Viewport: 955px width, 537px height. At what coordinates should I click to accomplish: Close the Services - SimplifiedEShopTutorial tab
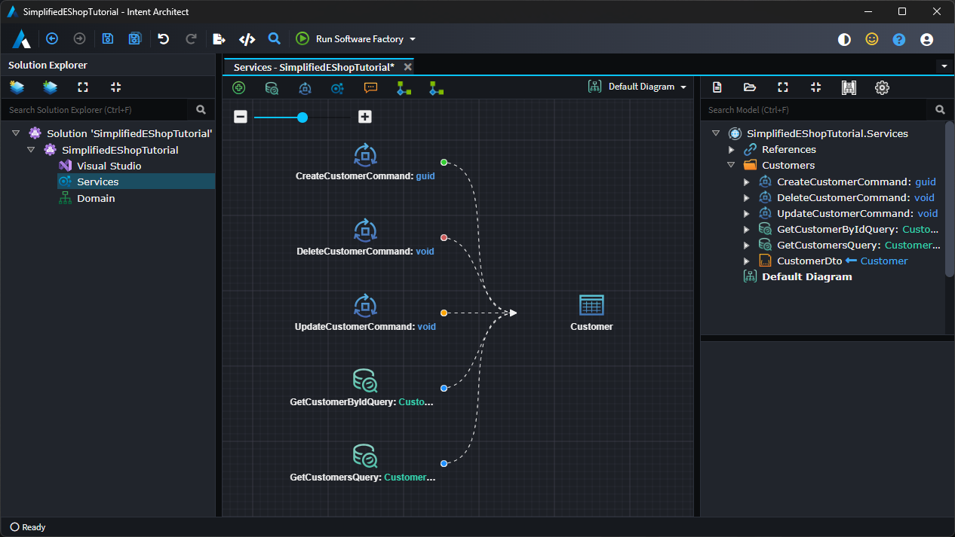[x=407, y=67]
